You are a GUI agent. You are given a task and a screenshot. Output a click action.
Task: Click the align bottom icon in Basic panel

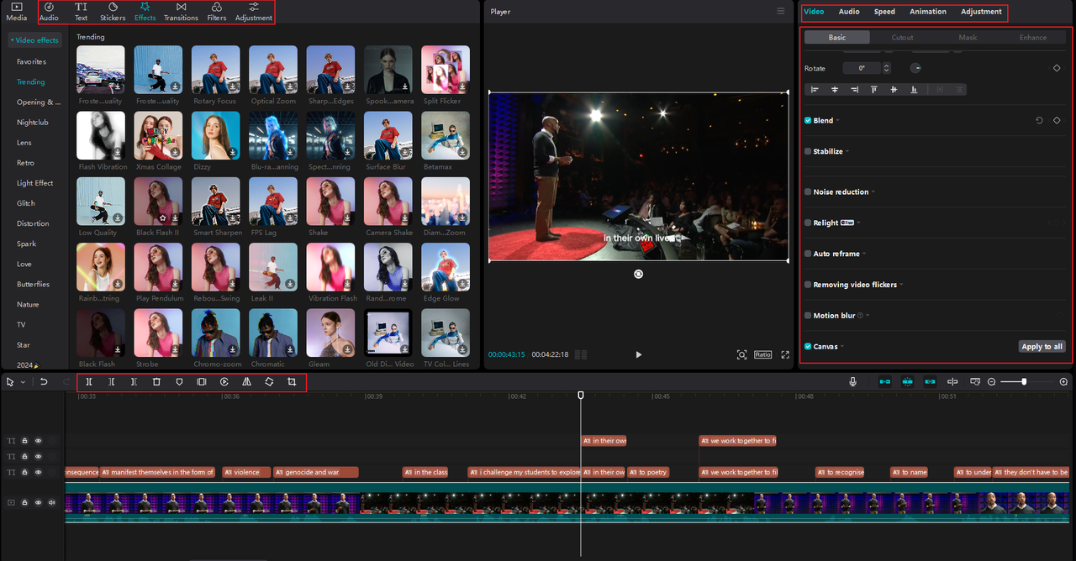pyautogui.click(x=914, y=89)
